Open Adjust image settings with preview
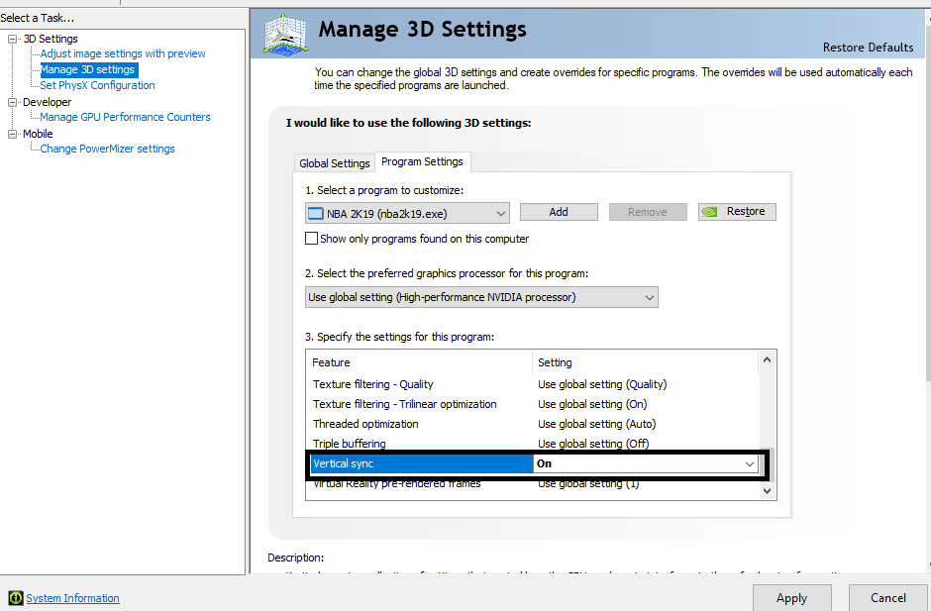Viewport: 931px width, 611px height. point(122,53)
